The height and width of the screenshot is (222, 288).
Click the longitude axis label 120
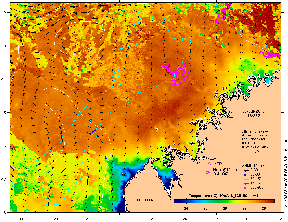[55, 219]
